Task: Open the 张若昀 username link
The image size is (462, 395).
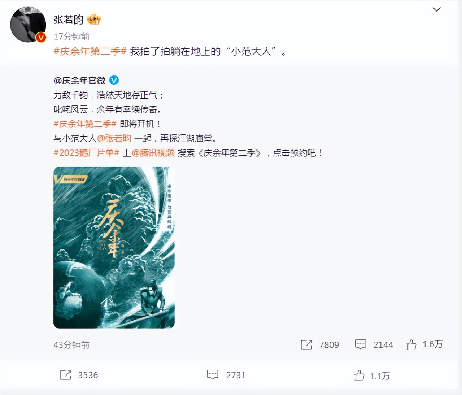Action: coord(69,19)
